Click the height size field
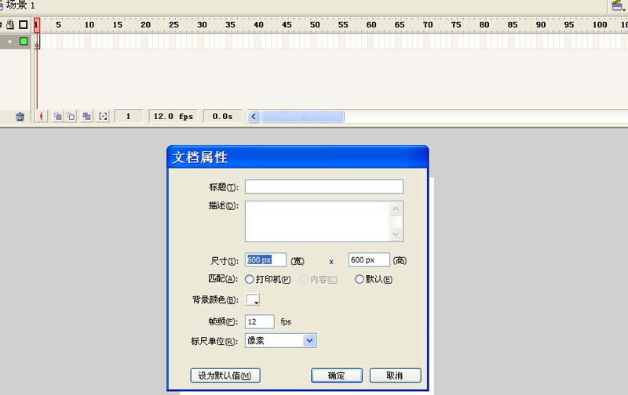 [x=369, y=260]
